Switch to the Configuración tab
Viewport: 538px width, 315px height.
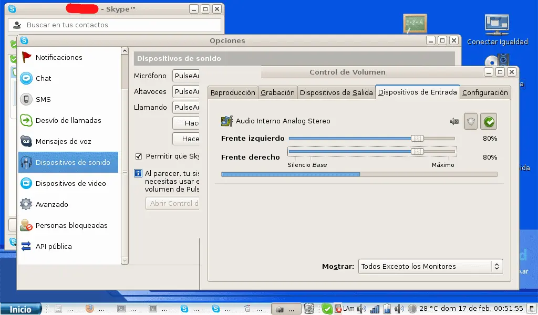(x=485, y=92)
